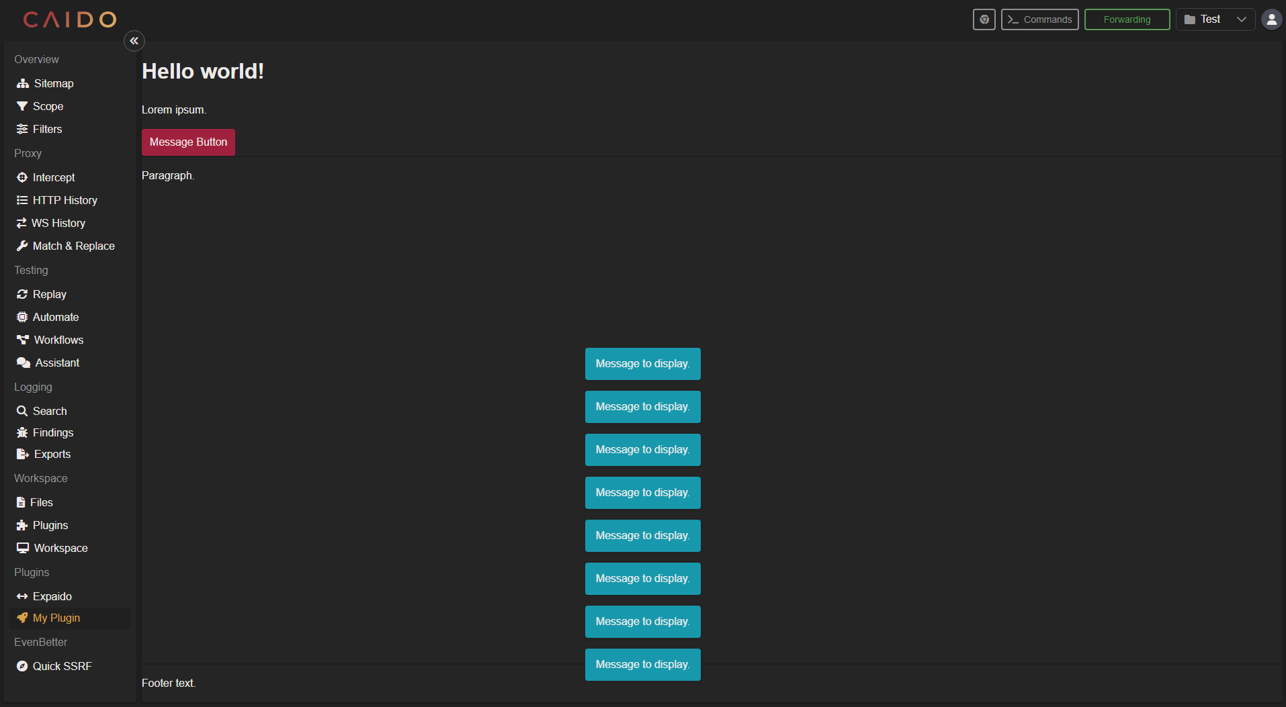Open the Sitemap view from the sidebar
This screenshot has width=1286, height=707.
[54, 83]
